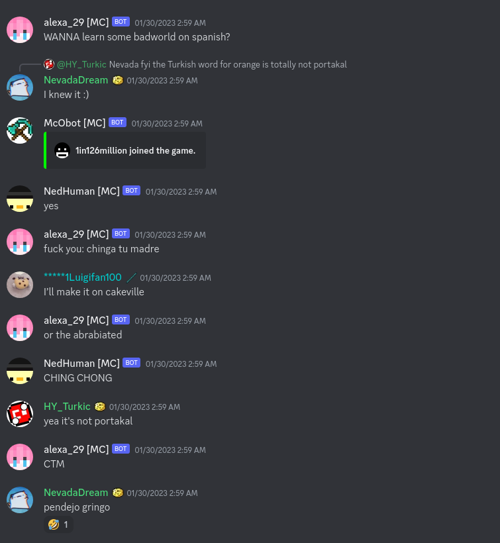Image resolution: width=500 pixels, height=543 pixels.
Task: Click 1Luigifan100's cookie avatar
Action: pos(20,285)
